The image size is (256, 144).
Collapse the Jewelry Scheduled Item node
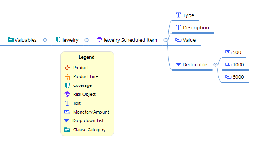(x=165, y=40)
